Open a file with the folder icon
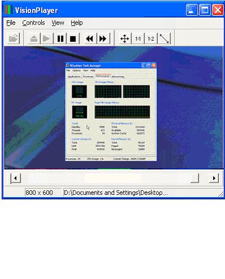The width and height of the screenshot is (225, 279). click(14, 38)
